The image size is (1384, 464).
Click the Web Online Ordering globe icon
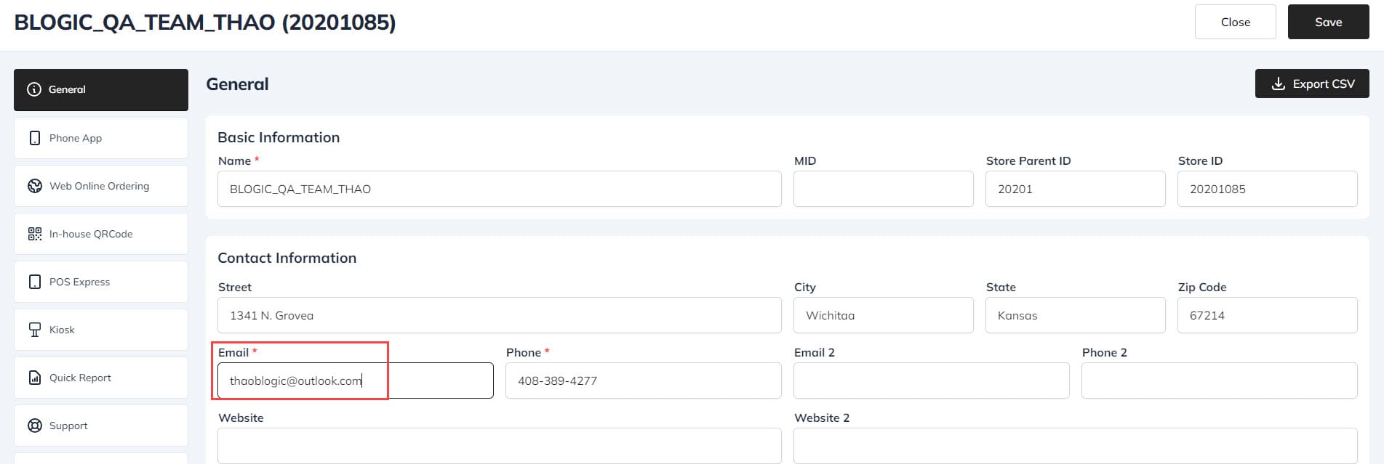(x=35, y=186)
